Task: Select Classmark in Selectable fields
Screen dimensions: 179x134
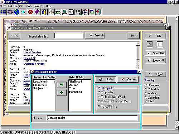Action: (x=40, y=85)
